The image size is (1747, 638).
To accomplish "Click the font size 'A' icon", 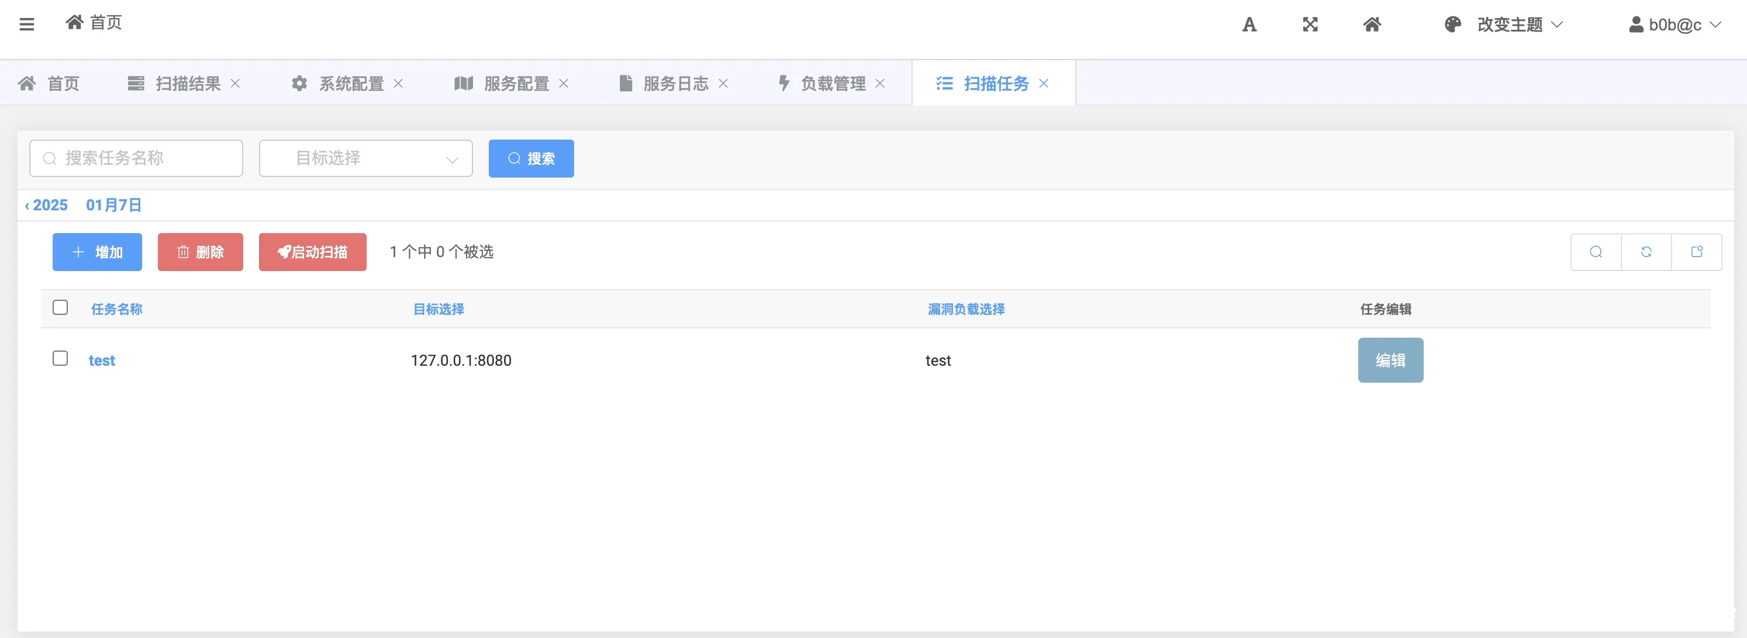I will [x=1249, y=25].
